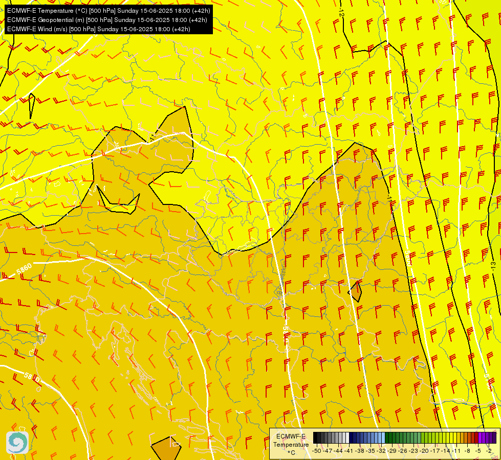Image resolution: width=501 pixels, height=460 pixels.
Task: Click the -20 label on the temperature scale
Action: pos(424,451)
